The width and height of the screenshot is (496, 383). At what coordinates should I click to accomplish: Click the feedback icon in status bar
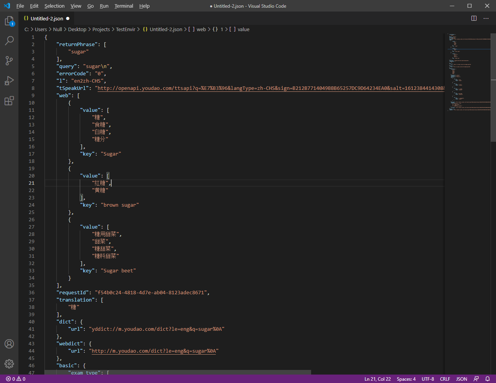point(476,379)
